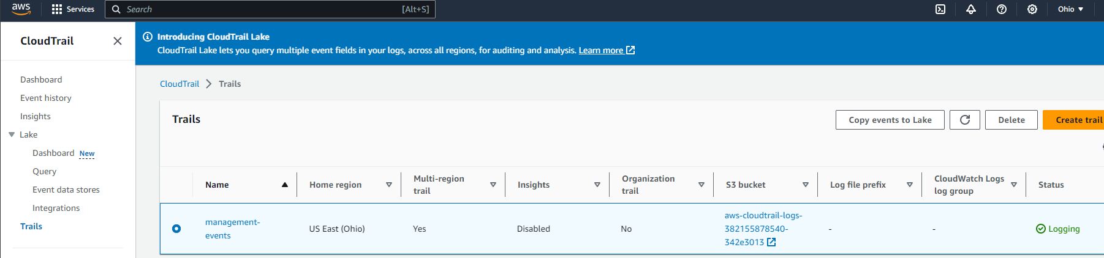This screenshot has height=258, width=1104.
Task: Open the notifications bell icon
Action: point(971,9)
